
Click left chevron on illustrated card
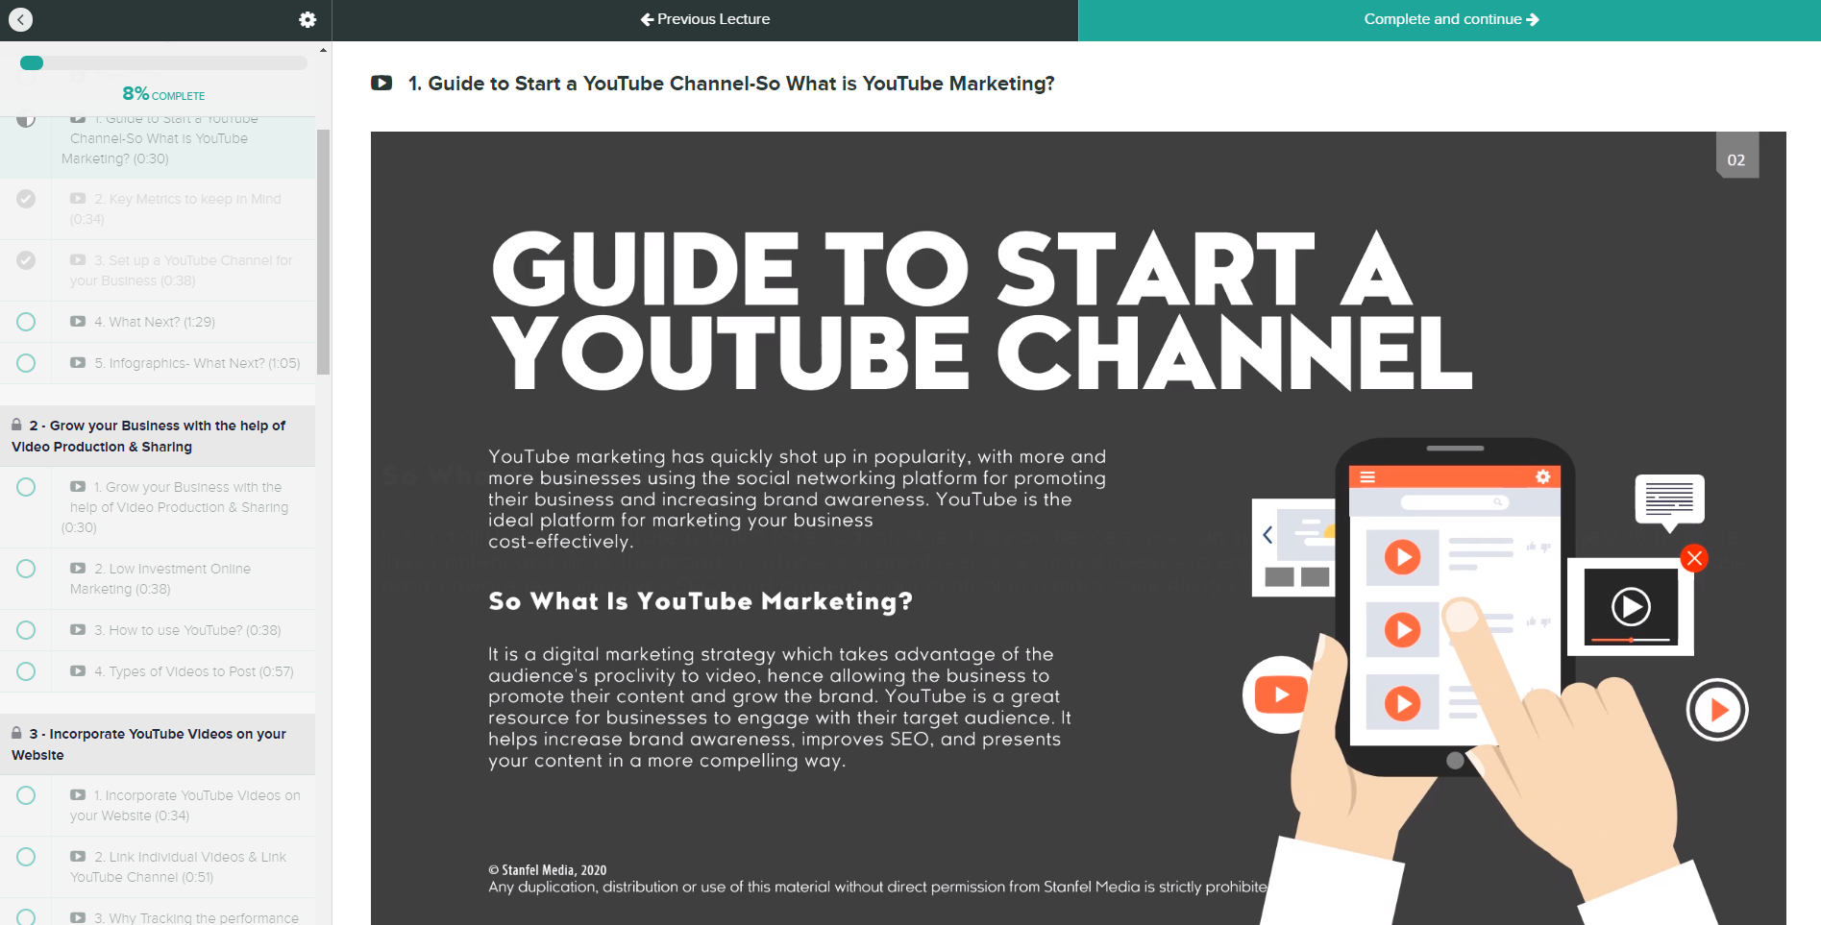[x=1267, y=535]
